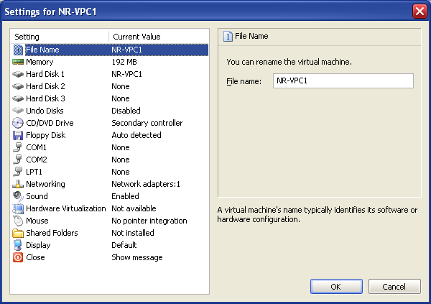Viewport: 431px width, 304px height.
Task: Select the Undo Disks setting label
Action: pyautogui.click(x=45, y=111)
